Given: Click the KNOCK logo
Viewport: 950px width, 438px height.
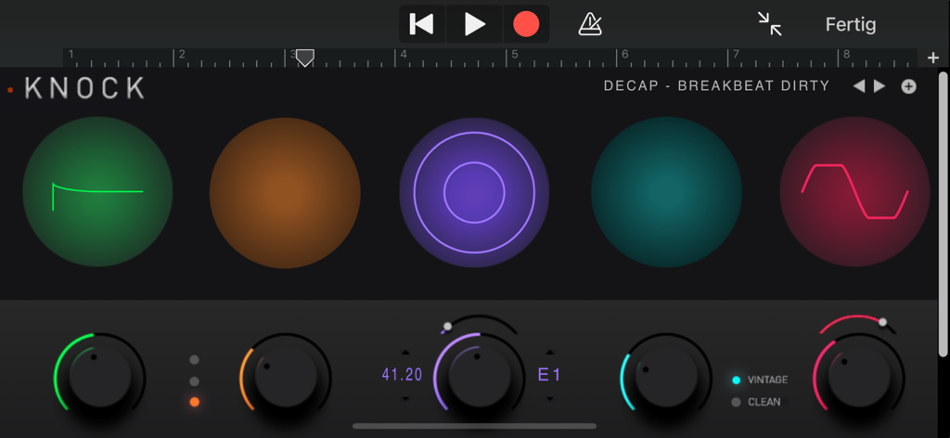Looking at the screenshot, I should (84, 88).
